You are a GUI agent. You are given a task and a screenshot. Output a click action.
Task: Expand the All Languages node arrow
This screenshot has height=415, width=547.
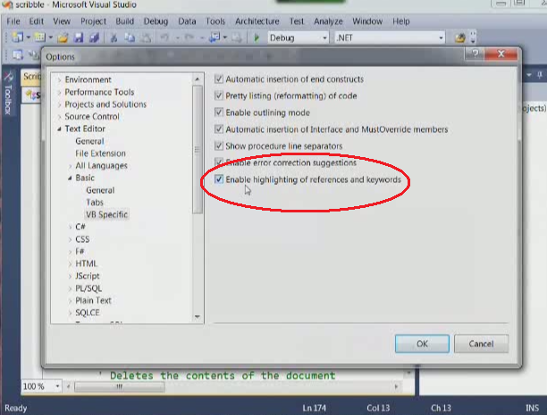(x=70, y=166)
